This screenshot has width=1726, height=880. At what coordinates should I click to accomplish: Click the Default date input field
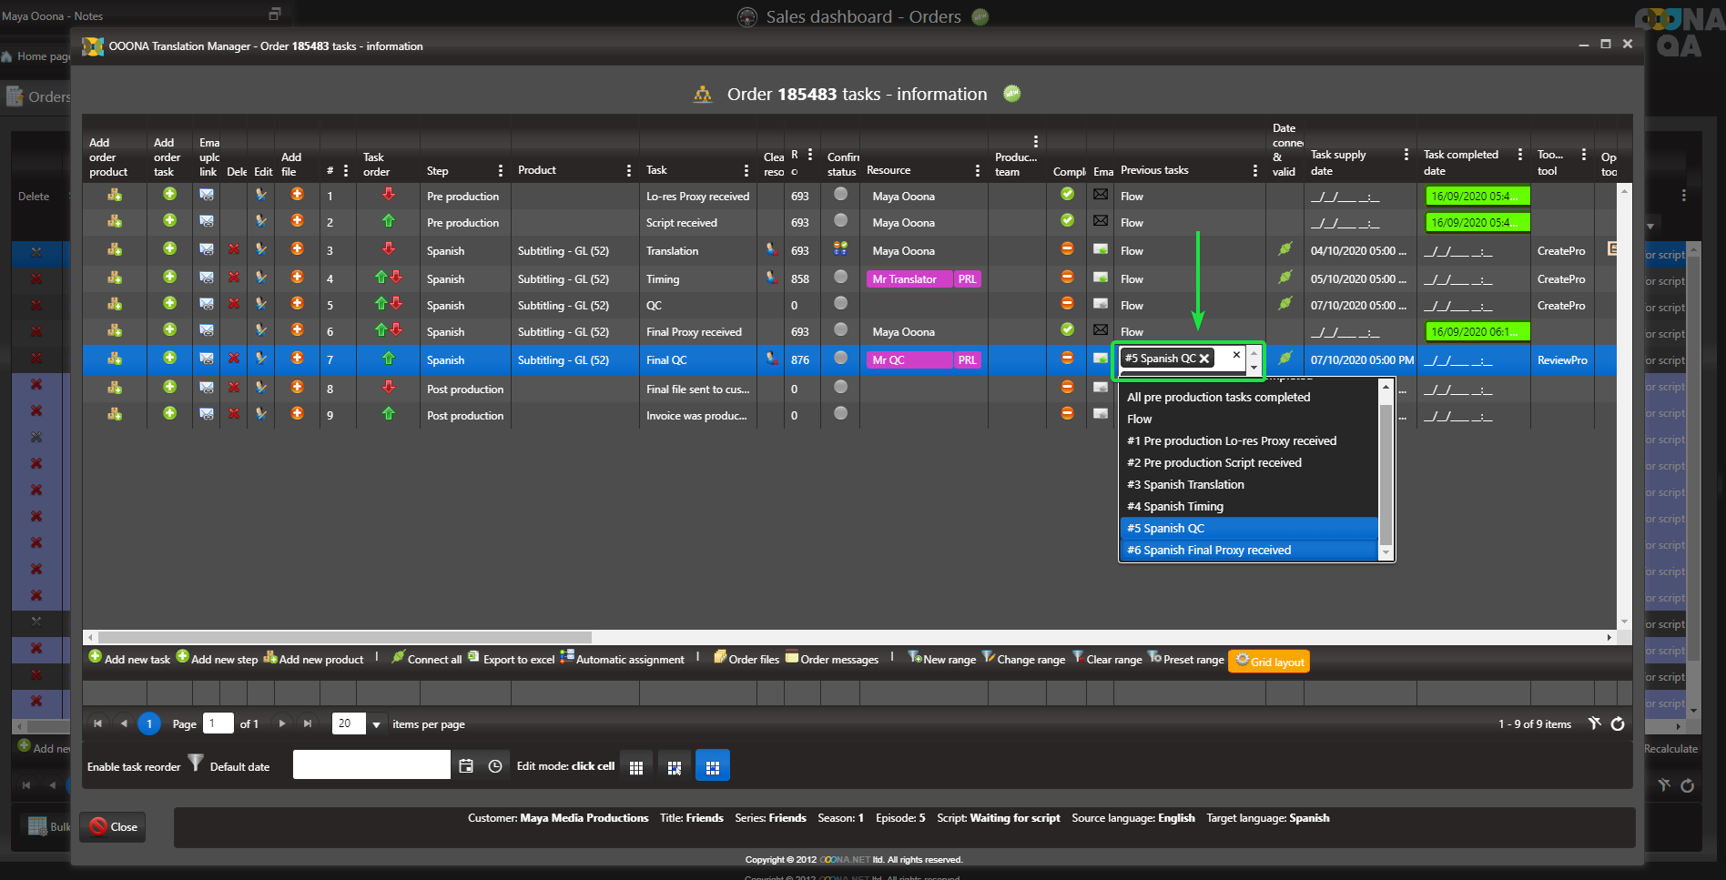click(x=371, y=765)
